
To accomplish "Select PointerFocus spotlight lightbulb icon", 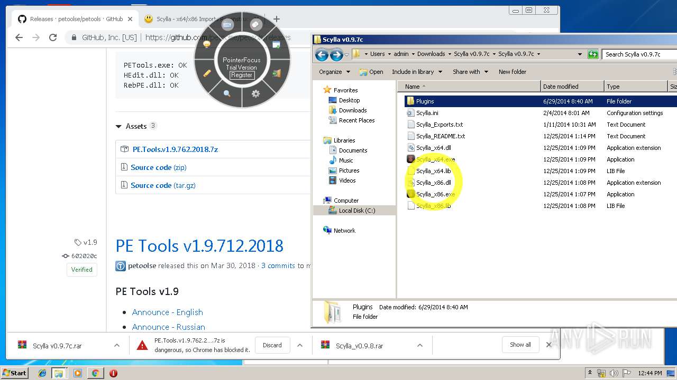I will click(x=207, y=44).
